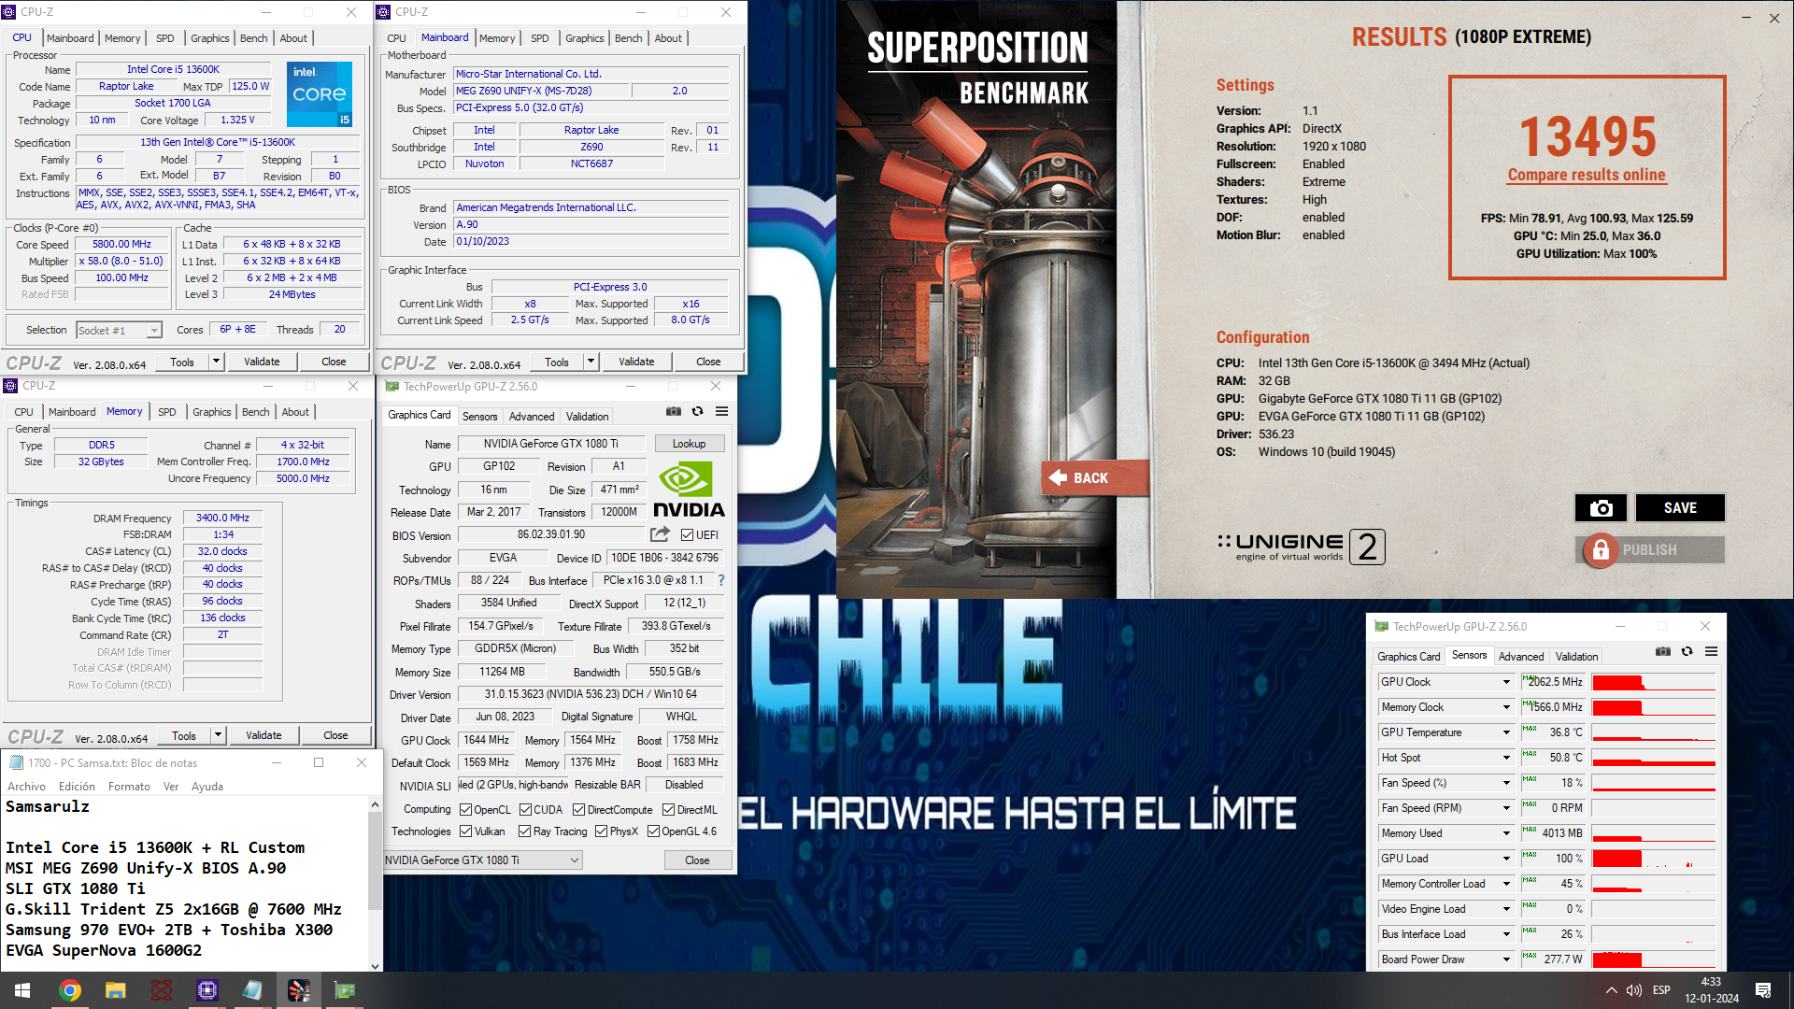Open GPU Clock sensor dropdown
1794x1009 pixels.
(1506, 682)
